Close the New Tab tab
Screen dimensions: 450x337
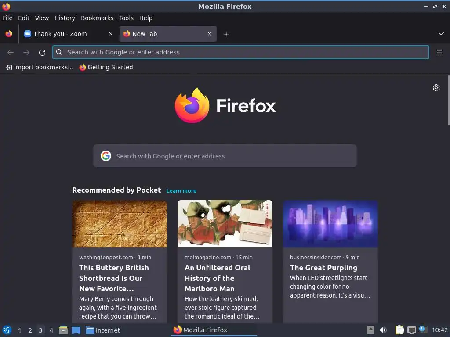click(210, 34)
